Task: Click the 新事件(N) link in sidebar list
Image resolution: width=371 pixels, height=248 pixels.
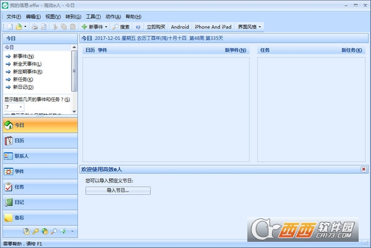Action: click(x=23, y=56)
